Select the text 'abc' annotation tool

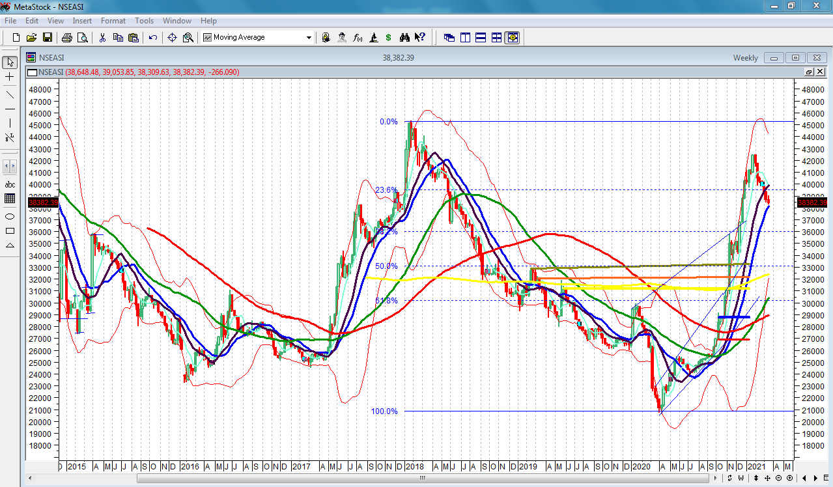pyautogui.click(x=10, y=184)
